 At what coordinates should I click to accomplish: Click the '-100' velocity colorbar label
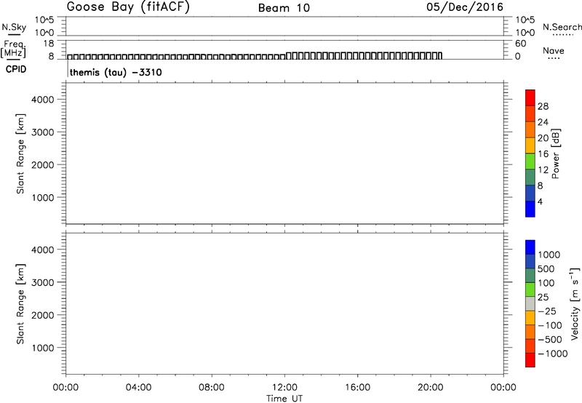[549, 325]
